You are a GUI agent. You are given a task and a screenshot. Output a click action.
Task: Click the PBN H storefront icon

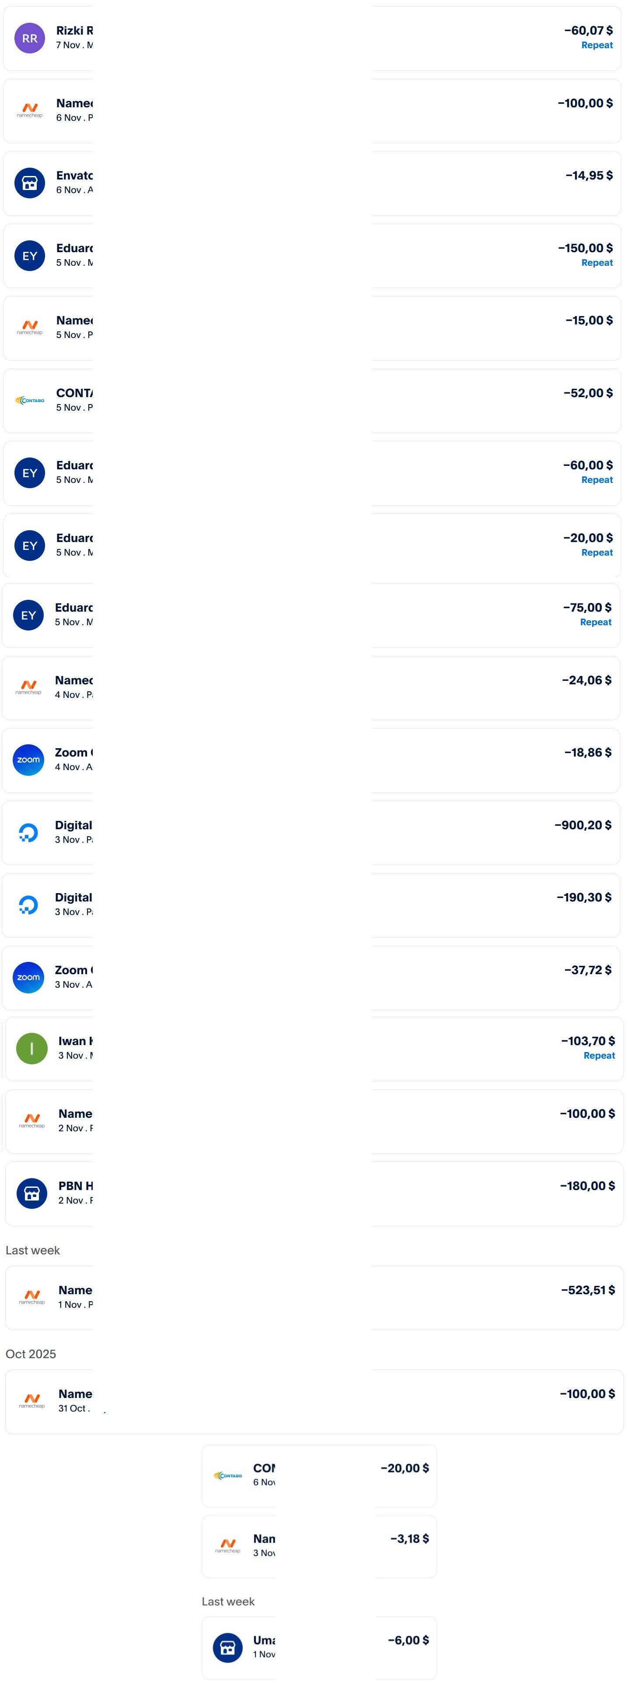point(31,1194)
